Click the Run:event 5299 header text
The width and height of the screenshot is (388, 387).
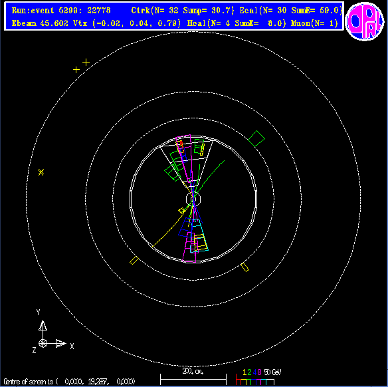pyautogui.click(x=61, y=11)
